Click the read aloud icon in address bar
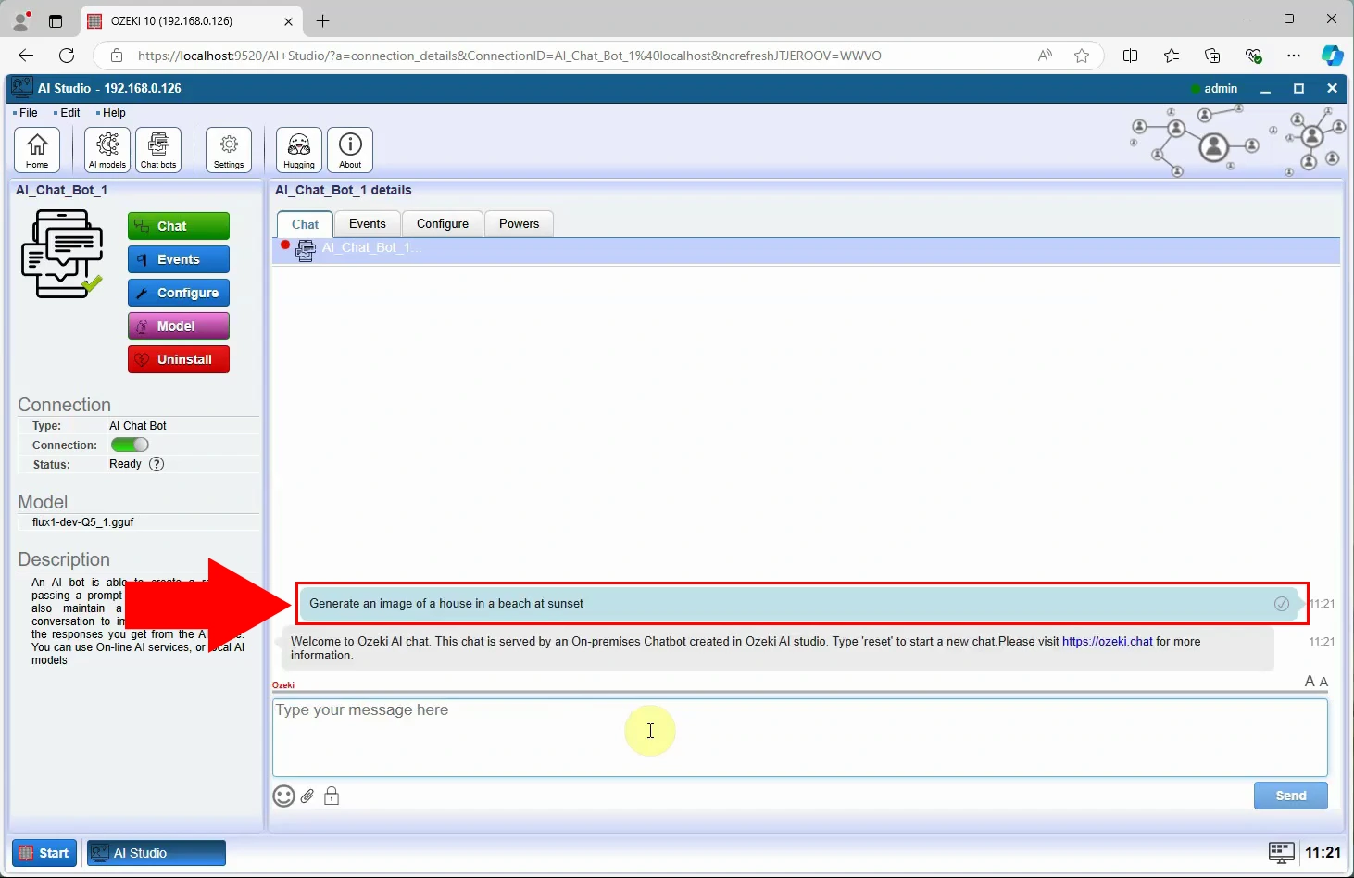The image size is (1354, 878). [1045, 56]
